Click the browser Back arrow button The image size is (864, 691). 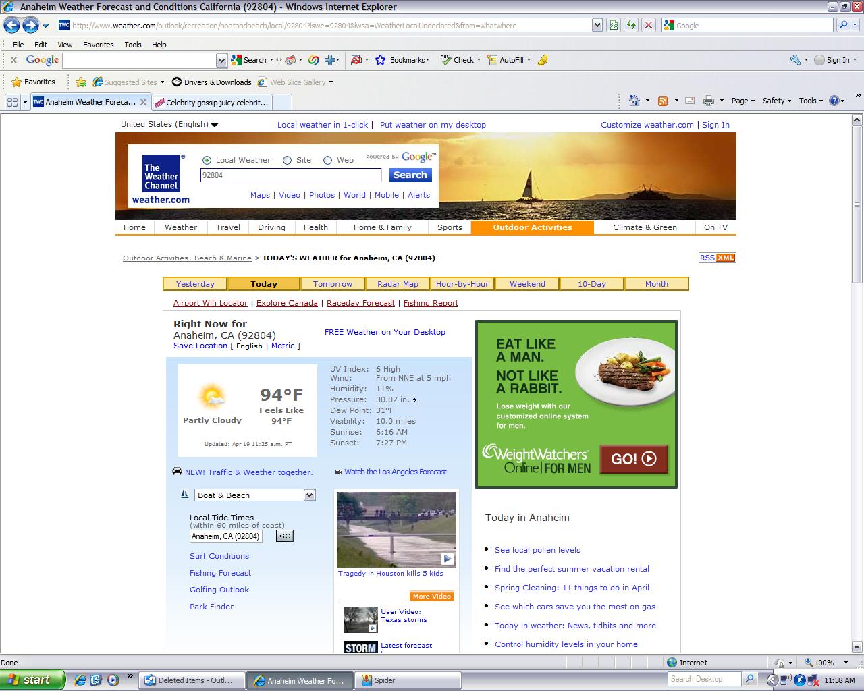coord(11,25)
